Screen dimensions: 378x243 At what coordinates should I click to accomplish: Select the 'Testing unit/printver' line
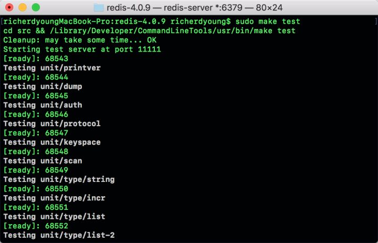[x=52, y=68]
